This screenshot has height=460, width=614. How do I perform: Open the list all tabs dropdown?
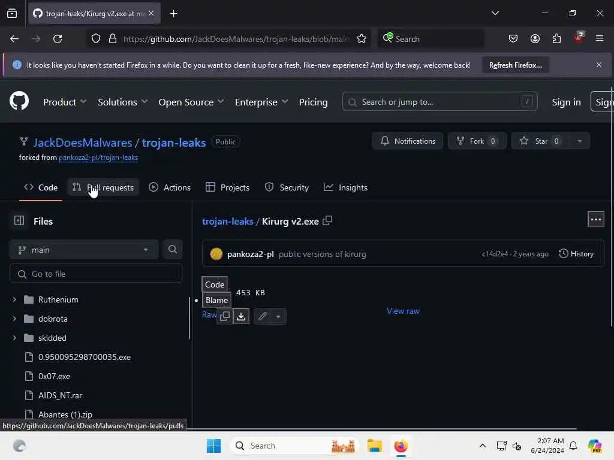click(495, 13)
